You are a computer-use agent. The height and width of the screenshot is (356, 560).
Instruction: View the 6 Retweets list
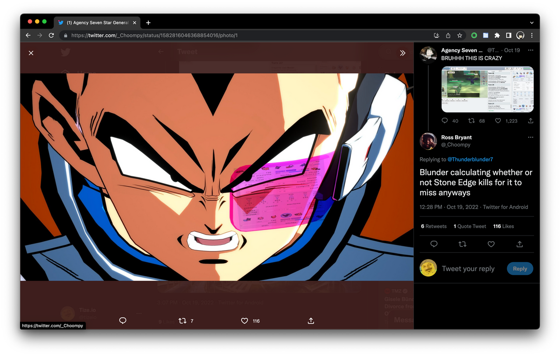click(434, 226)
